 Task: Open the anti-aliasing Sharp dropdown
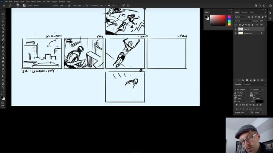click(259, 113)
